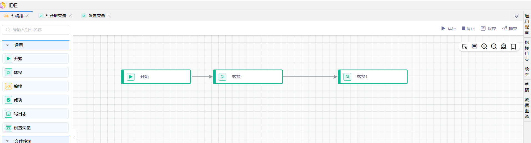Click the locate position icon

[x=504, y=46]
